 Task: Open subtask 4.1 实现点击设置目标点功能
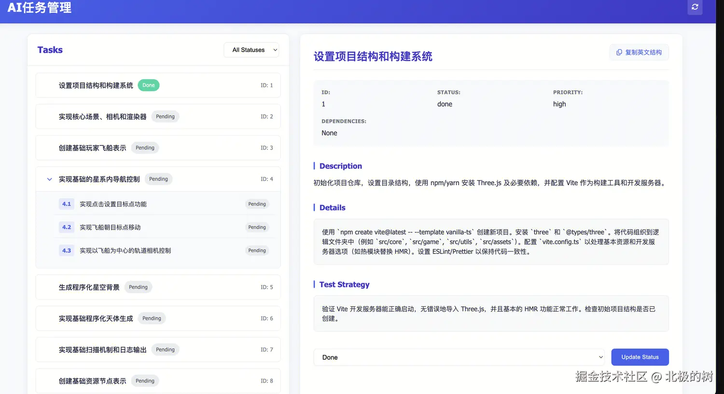click(163, 204)
